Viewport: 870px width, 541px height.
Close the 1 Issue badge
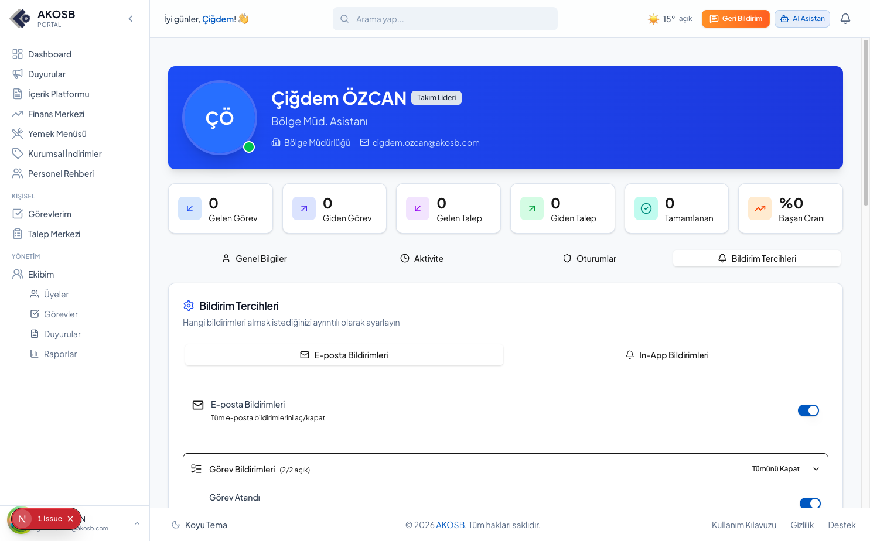(x=70, y=519)
